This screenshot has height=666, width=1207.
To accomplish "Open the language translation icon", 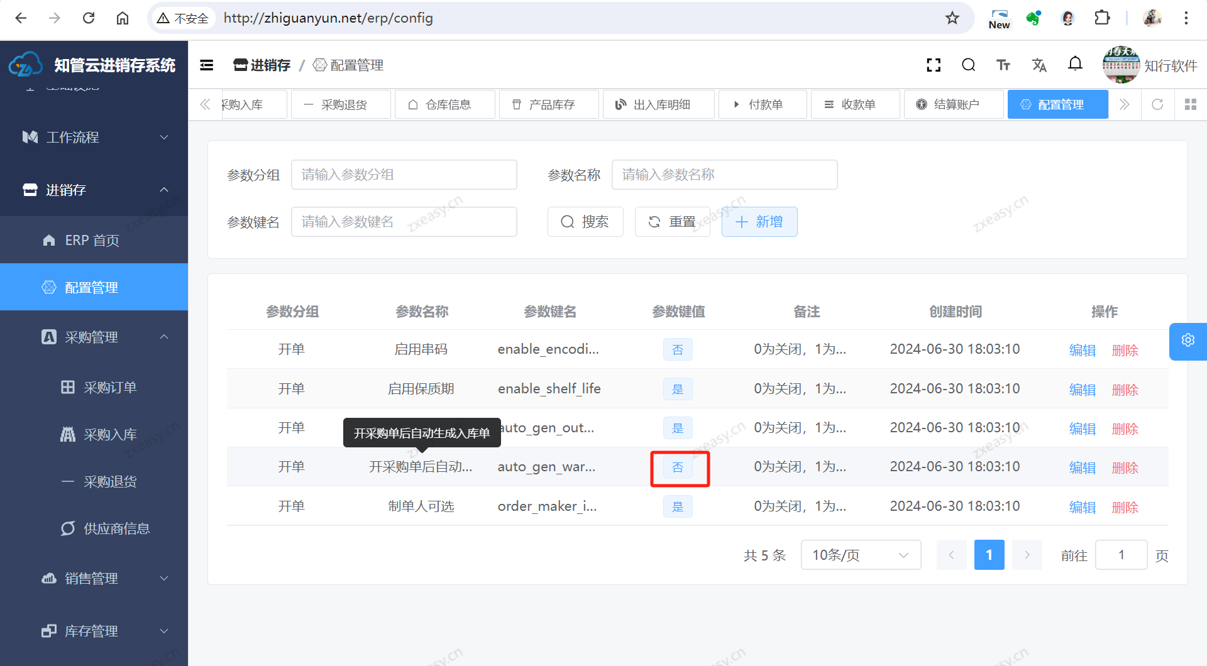I will click(1039, 65).
